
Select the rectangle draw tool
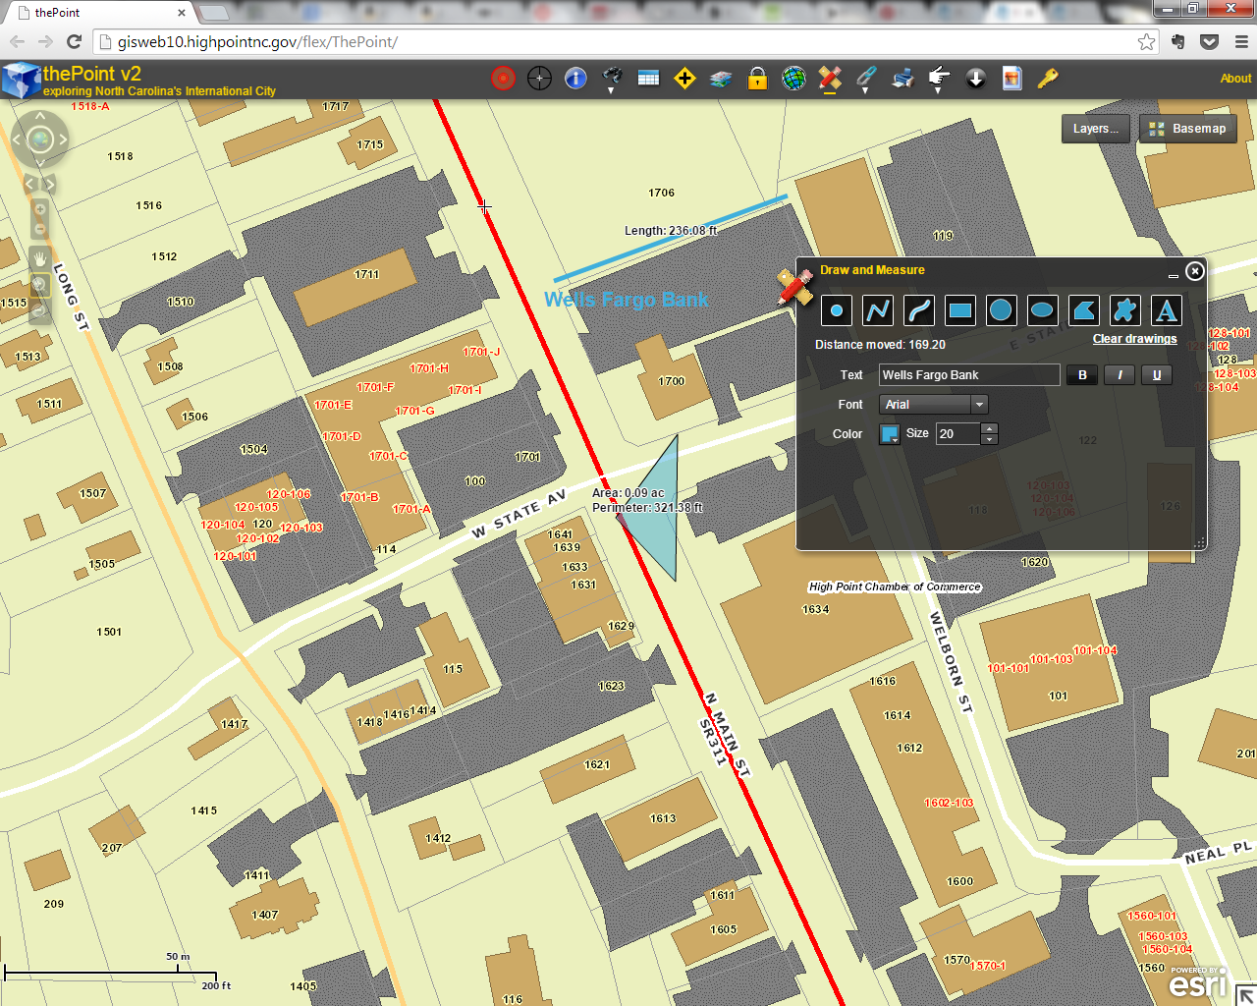coord(960,310)
